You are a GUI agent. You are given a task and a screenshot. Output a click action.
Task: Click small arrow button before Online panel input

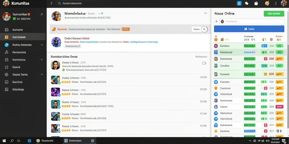pyautogui.click(x=216, y=21)
